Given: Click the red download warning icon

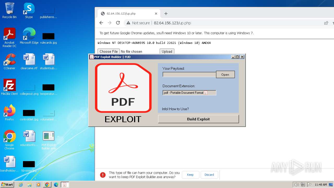Looking at the screenshot, I should point(103,175).
